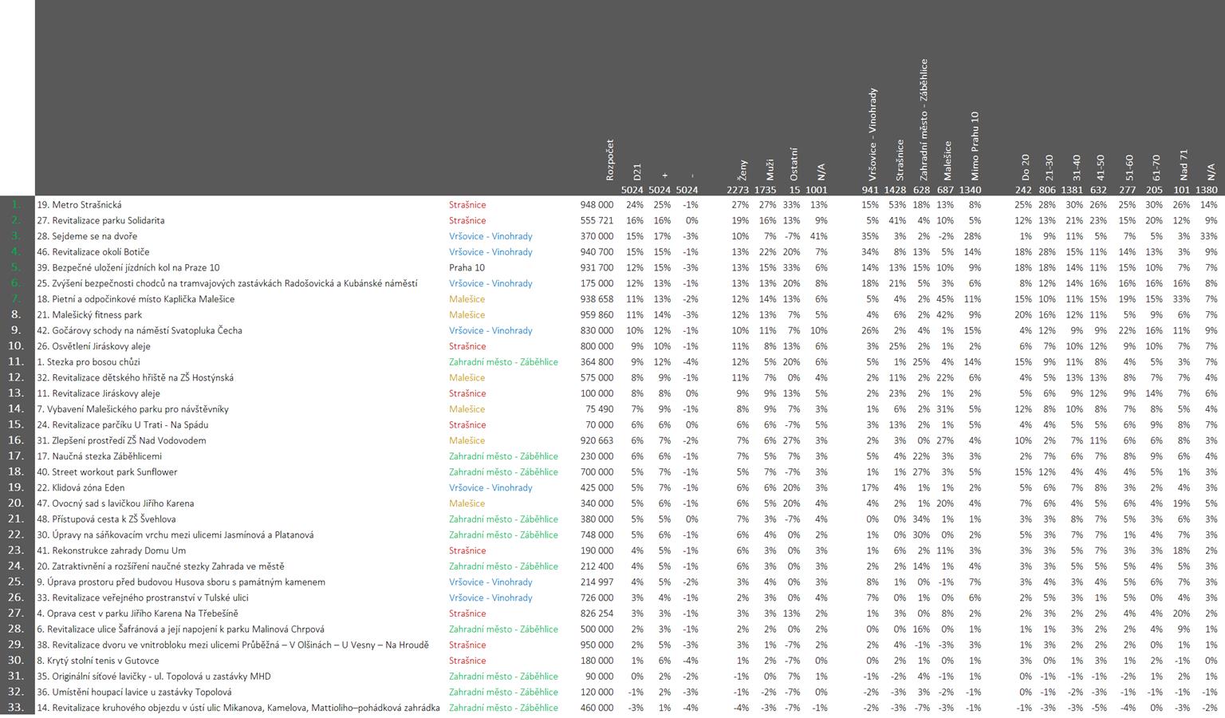1225x718 pixels.
Task: Select the count '2273' under Ženy
Action: pyautogui.click(x=738, y=190)
